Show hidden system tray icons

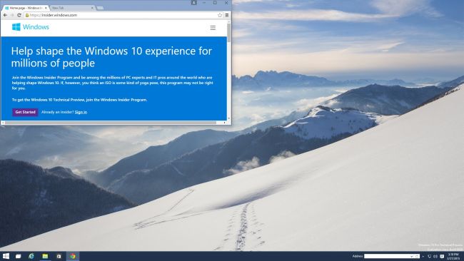pos(423,256)
